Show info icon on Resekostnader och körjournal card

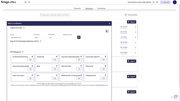(81, 75)
